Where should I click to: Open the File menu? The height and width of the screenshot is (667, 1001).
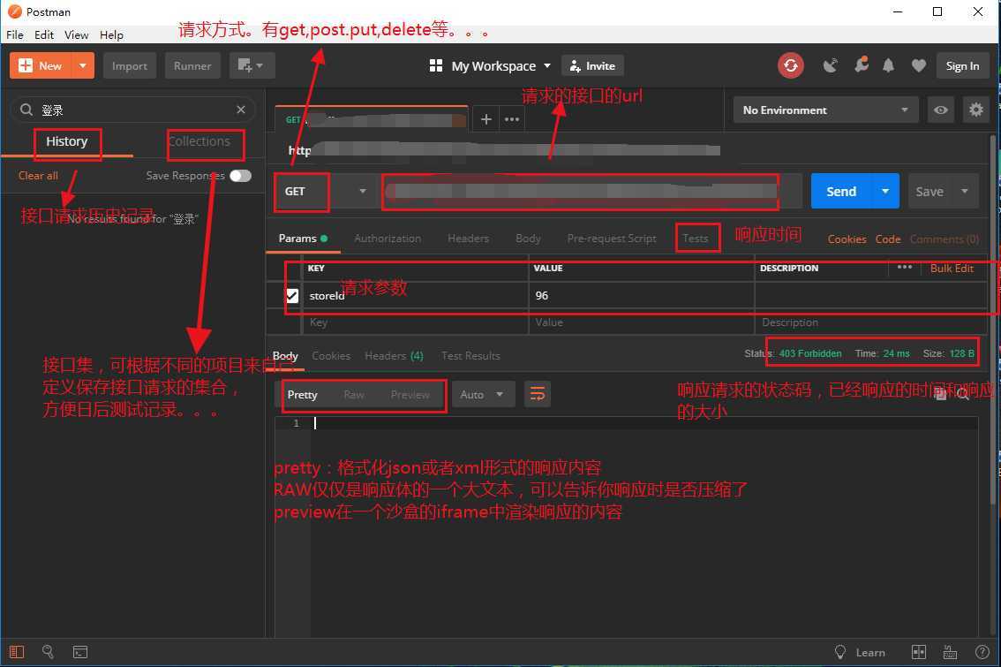click(x=15, y=34)
